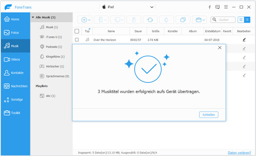
Task: Open the toolbox dropdown arrow
Action: [204, 20]
